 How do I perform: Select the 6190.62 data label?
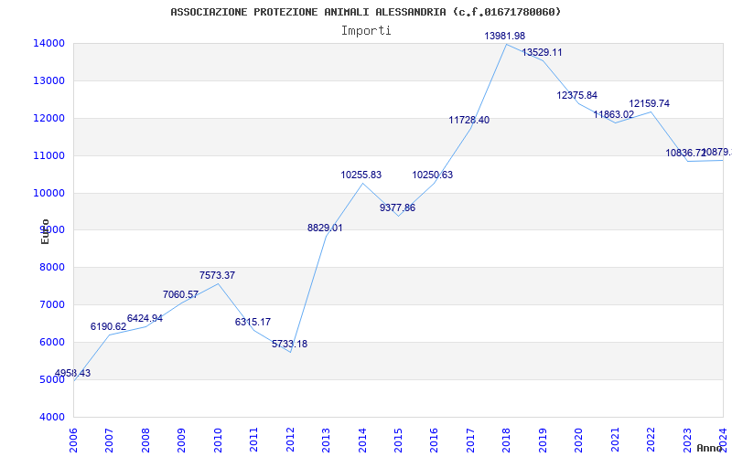[108, 327]
